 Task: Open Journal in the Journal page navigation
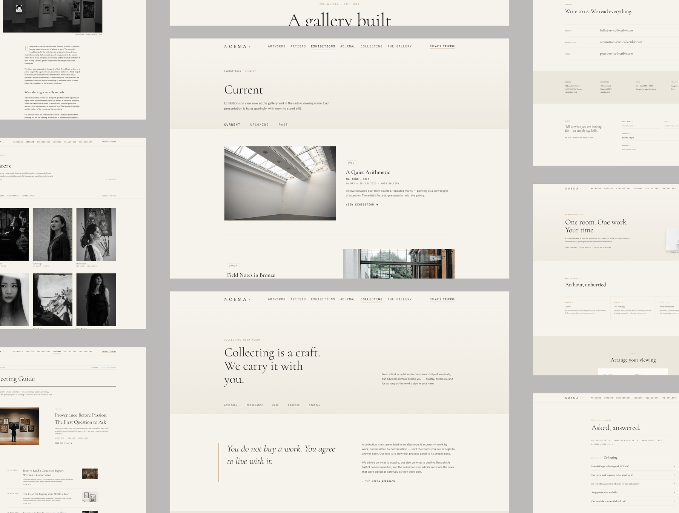tap(57, 352)
